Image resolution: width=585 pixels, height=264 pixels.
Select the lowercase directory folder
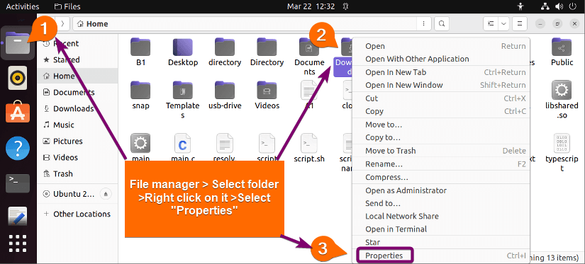[x=225, y=52]
